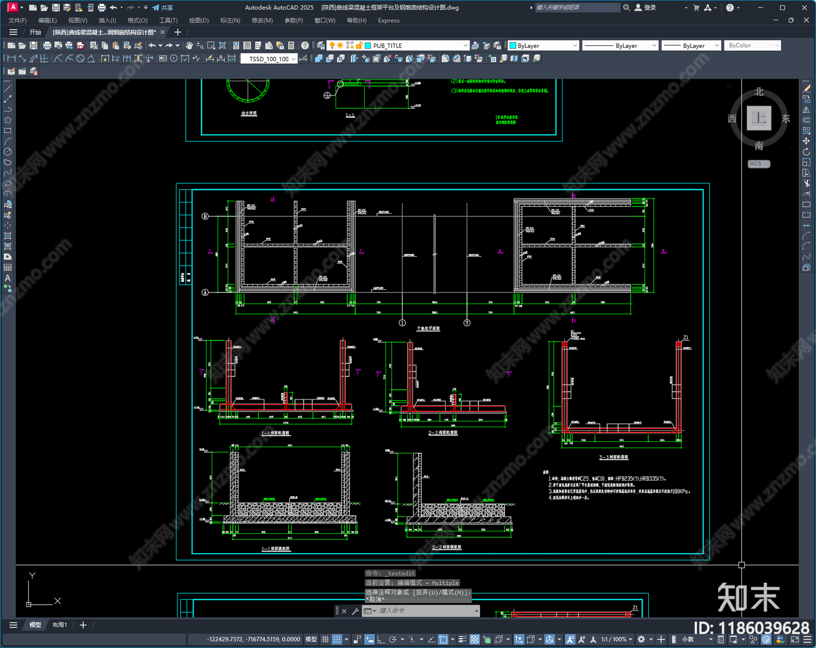Click the DWF publish icon
This screenshot has height=648, width=816.
click(81, 45)
